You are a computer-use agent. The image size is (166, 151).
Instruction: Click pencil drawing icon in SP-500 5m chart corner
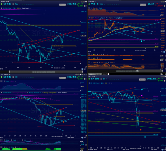point(86,67)
